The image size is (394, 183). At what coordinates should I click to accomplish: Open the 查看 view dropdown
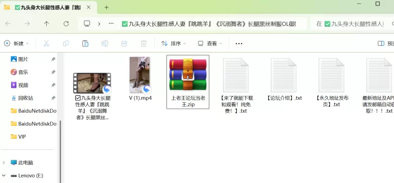(210, 43)
